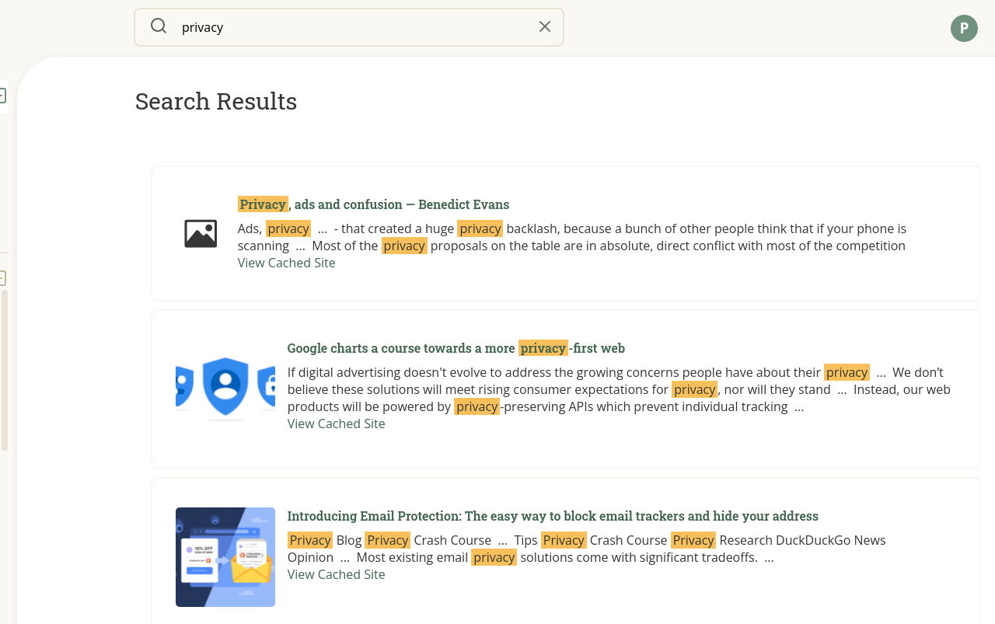Click the "Search Results" heading
This screenshot has height=624, width=995.
[216, 101]
